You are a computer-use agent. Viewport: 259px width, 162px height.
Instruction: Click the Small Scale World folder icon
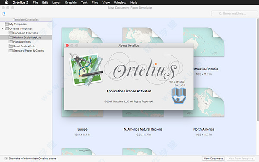click(10, 46)
